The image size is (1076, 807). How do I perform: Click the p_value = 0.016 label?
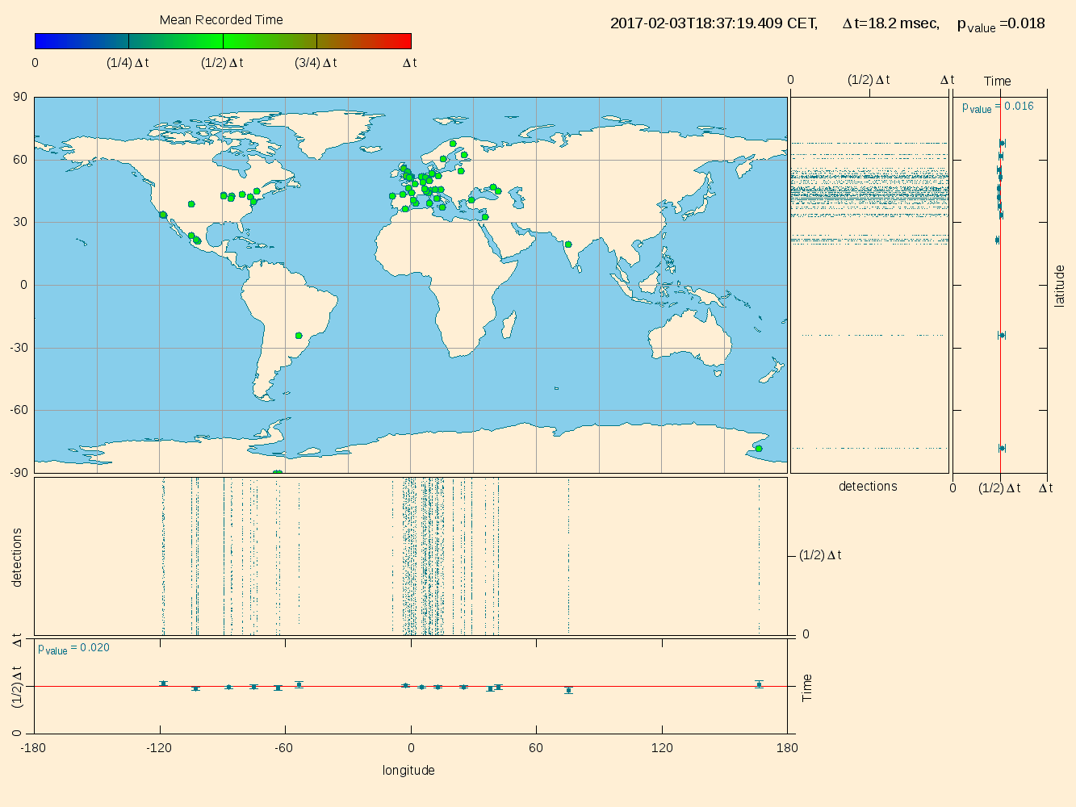(x=997, y=107)
